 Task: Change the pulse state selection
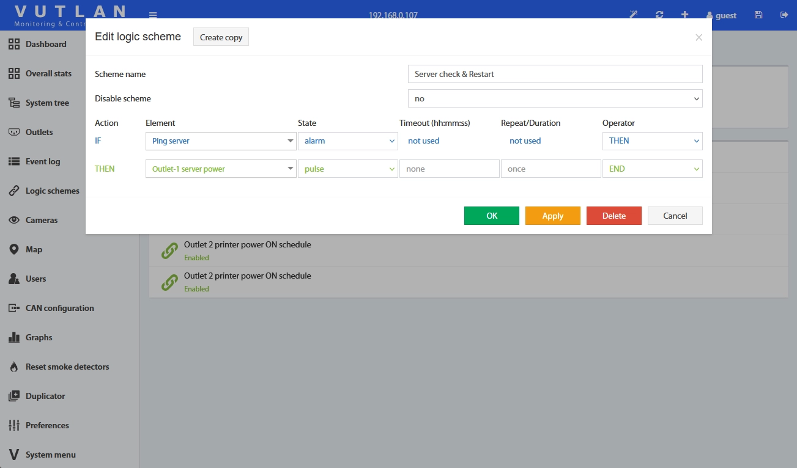pyautogui.click(x=347, y=169)
